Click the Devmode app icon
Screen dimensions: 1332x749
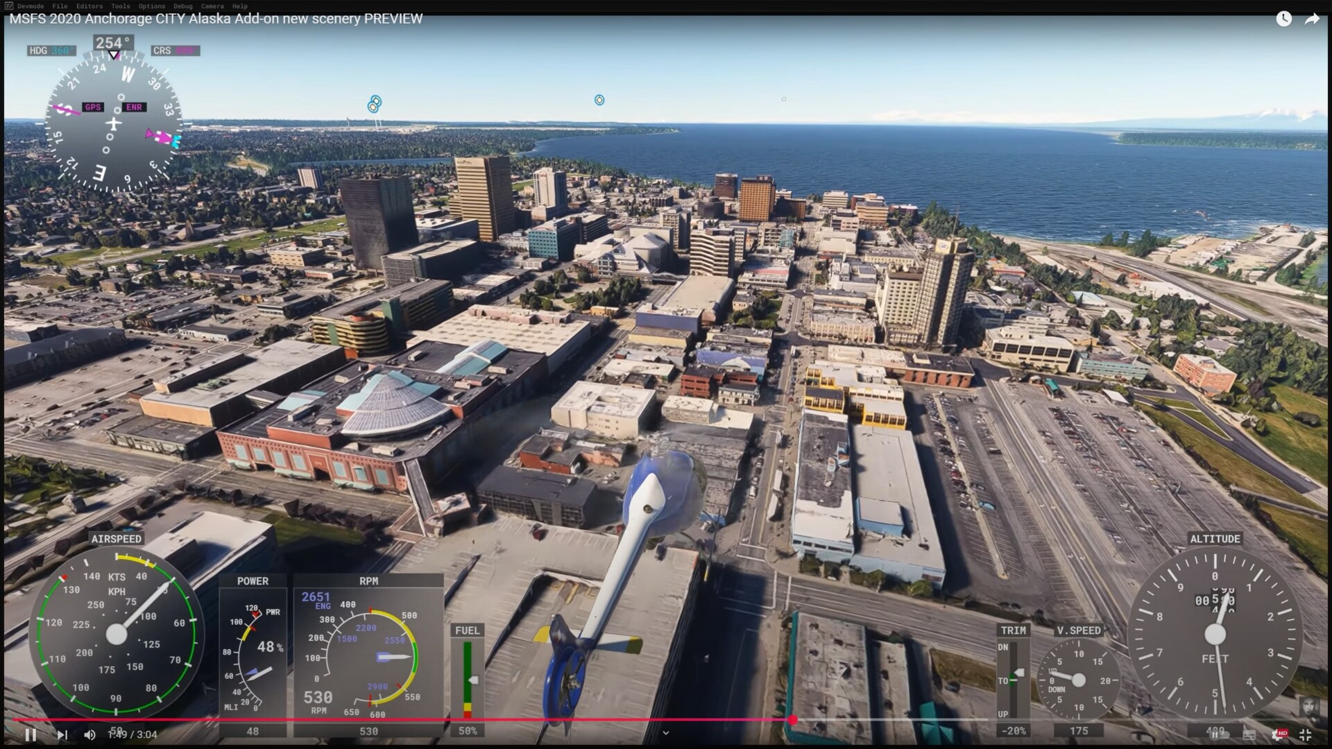[8, 6]
